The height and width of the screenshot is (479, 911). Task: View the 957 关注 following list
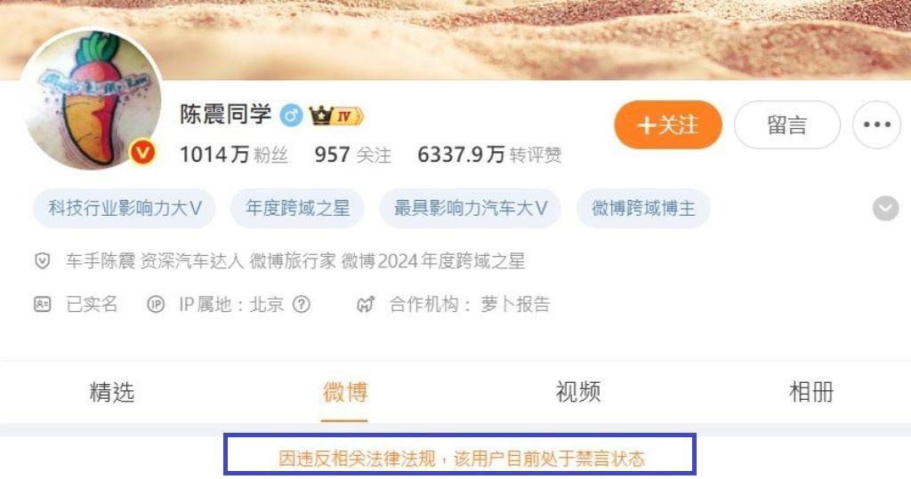(x=352, y=155)
